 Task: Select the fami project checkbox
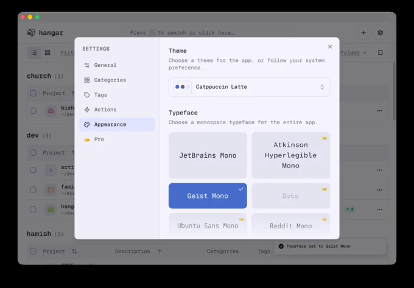click(x=33, y=190)
